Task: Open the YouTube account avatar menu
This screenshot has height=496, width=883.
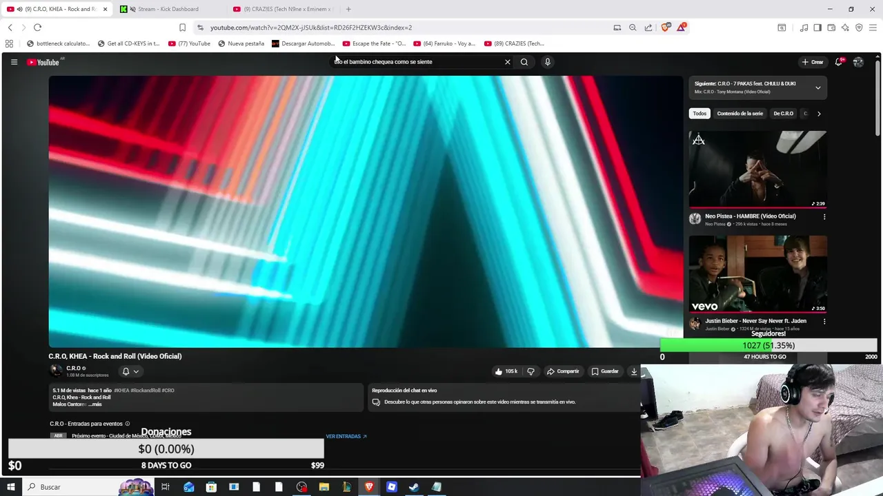Action: [x=858, y=62]
